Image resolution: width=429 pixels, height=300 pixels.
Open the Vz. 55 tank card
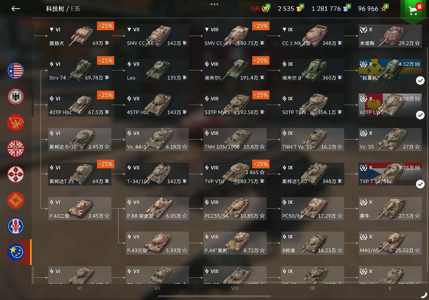(390, 140)
